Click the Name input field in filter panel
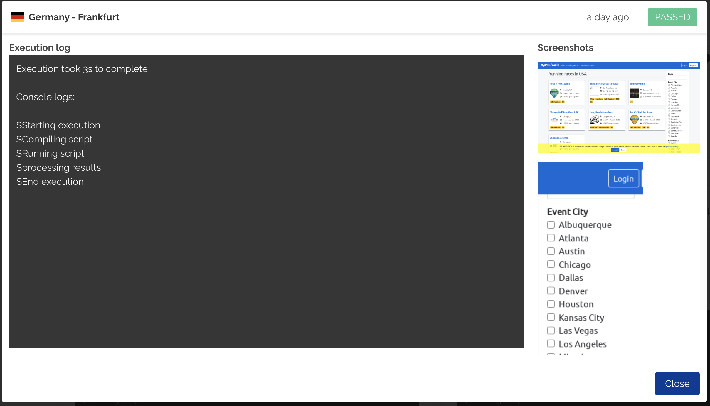 677,78
